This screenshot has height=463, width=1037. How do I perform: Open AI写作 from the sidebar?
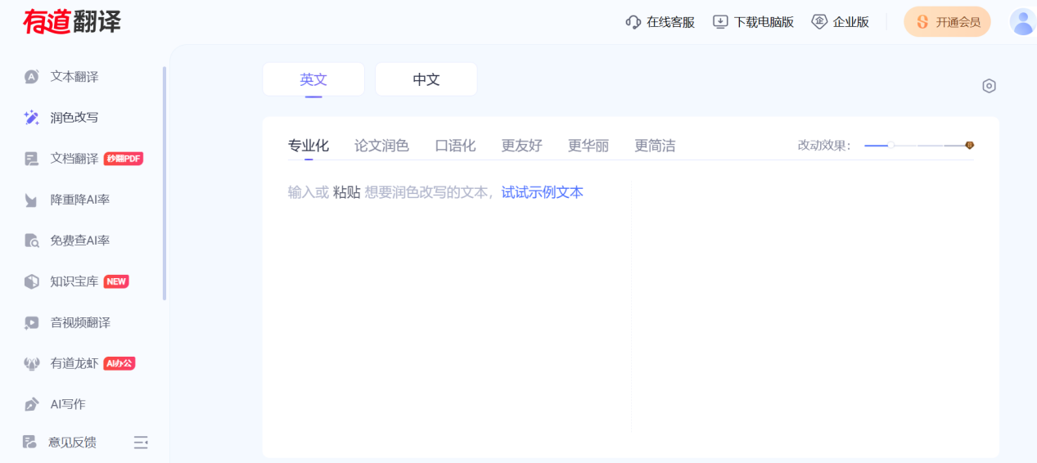tap(68, 404)
